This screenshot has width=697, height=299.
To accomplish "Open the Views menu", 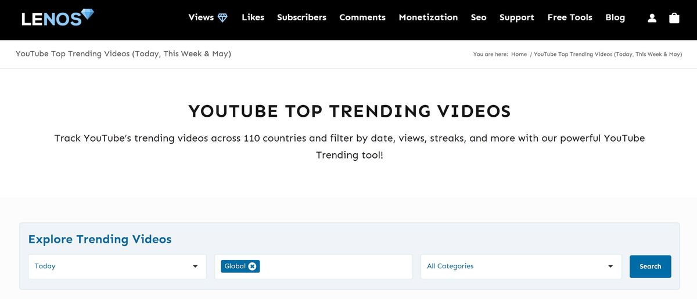I will click(208, 17).
